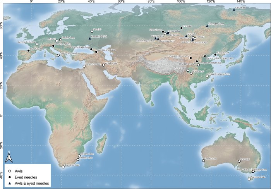Click the Yana RHS triangle marker
The width and height of the screenshot is (271, 189).
[x=233, y=9]
